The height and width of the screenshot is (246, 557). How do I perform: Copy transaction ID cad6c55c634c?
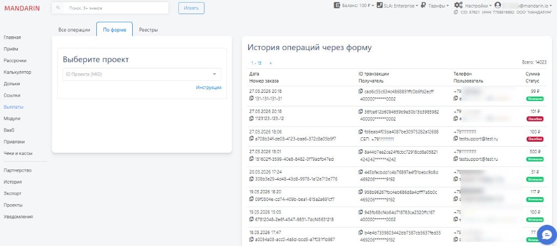[x=361, y=91]
